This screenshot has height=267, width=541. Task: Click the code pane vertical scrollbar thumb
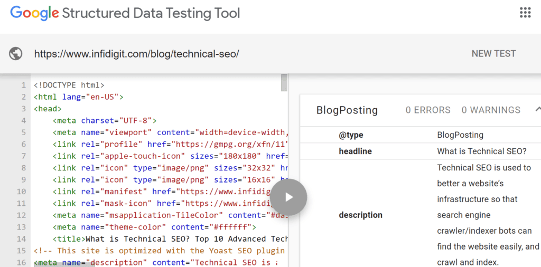(284, 83)
